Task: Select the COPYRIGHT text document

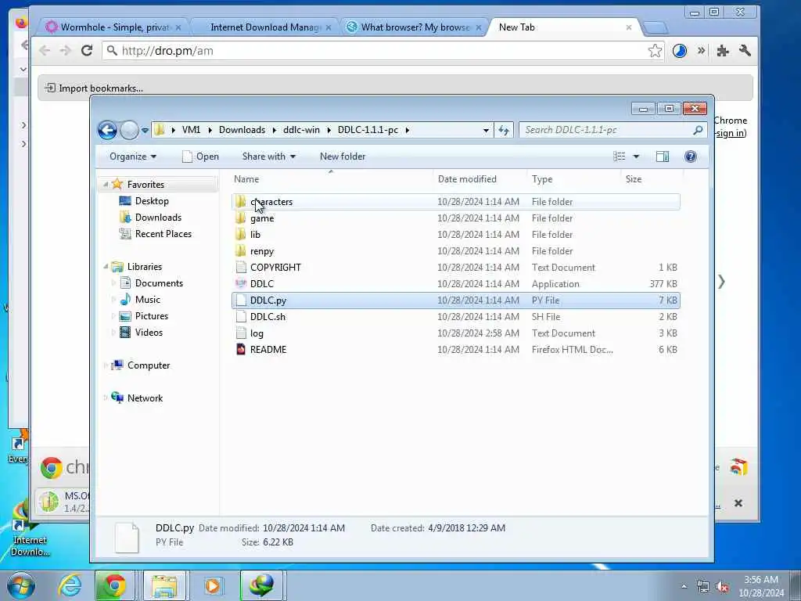Action: pyautogui.click(x=456, y=268)
